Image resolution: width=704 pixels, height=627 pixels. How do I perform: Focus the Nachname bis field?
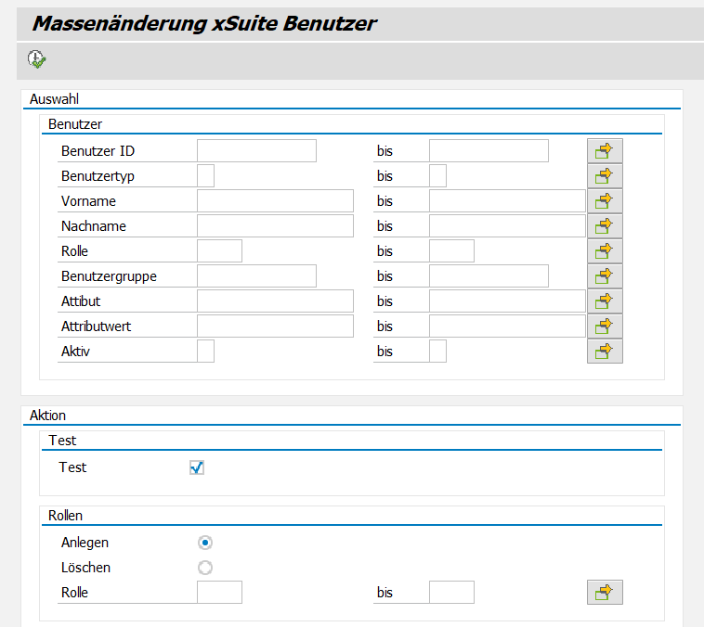[507, 226]
